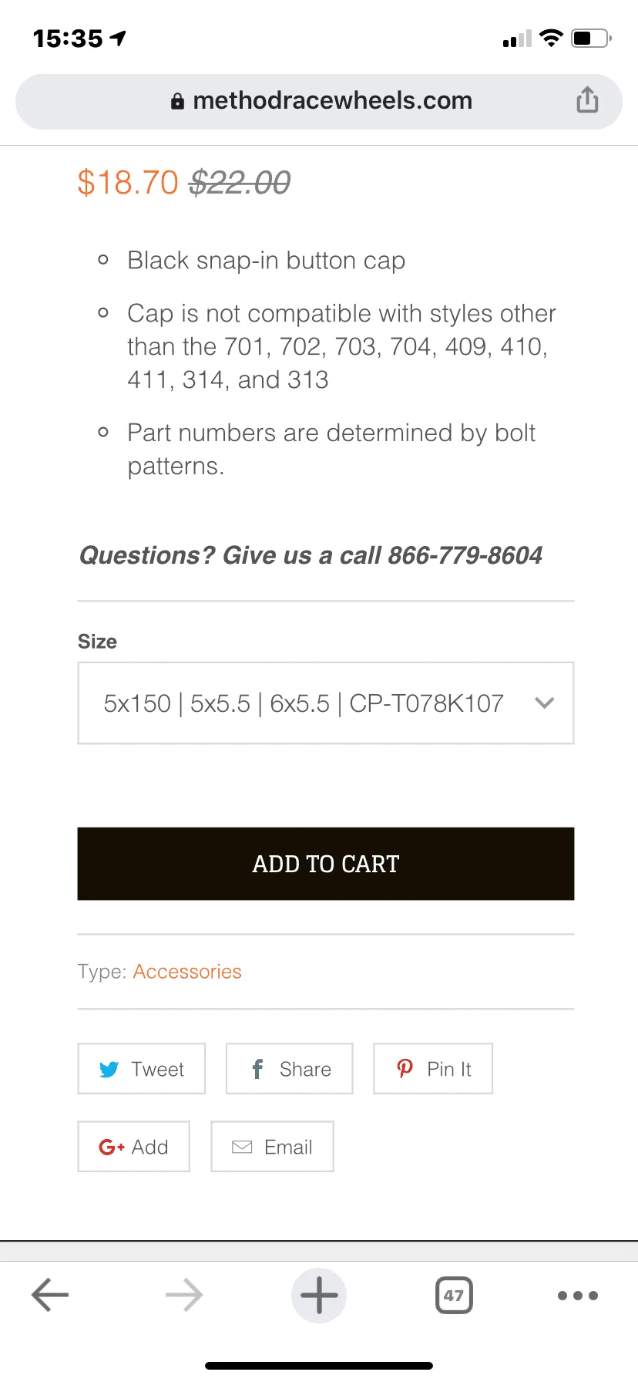Click the Pinterest logo icon
638x1382 pixels.
[x=405, y=1069]
